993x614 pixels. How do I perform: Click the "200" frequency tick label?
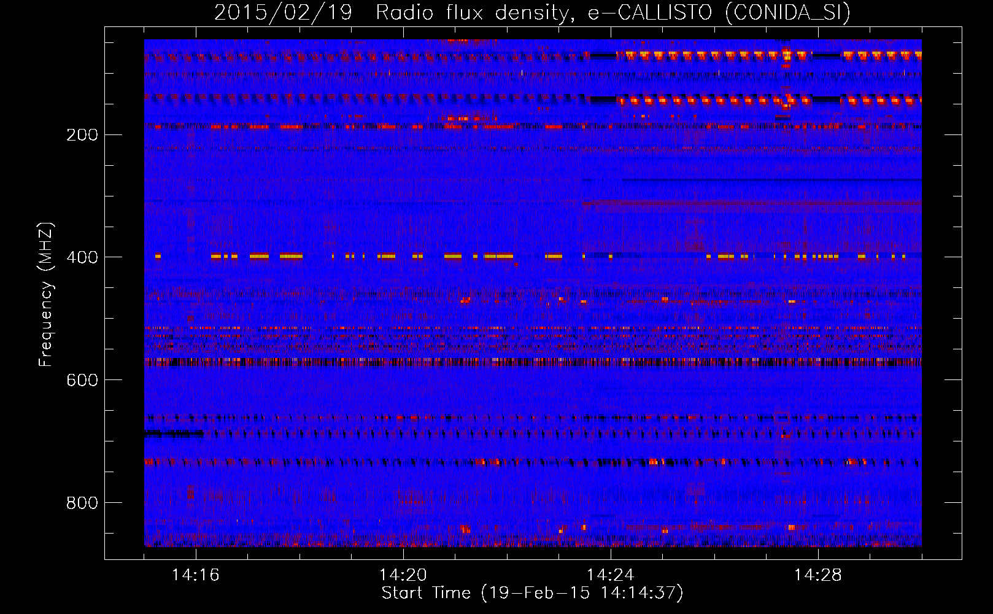(82, 134)
